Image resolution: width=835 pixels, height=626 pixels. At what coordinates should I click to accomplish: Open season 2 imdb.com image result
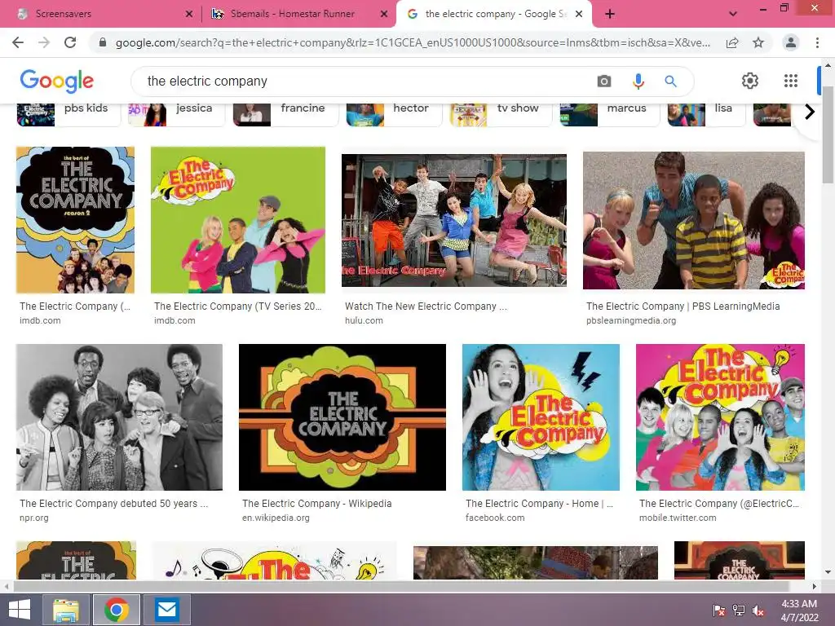click(x=75, y=220)
